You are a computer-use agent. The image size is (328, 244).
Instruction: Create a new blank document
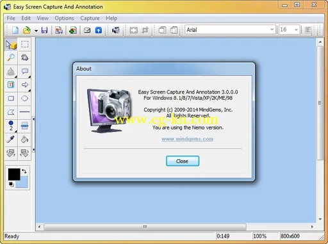(x=15, y=30)
